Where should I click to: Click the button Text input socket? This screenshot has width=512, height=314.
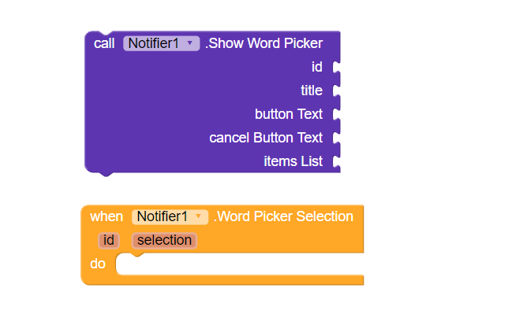pyautogui.click(x=337, y=114)
